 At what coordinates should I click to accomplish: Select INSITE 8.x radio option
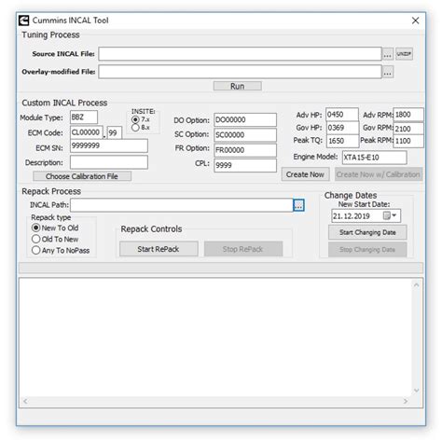coord(135,128)
